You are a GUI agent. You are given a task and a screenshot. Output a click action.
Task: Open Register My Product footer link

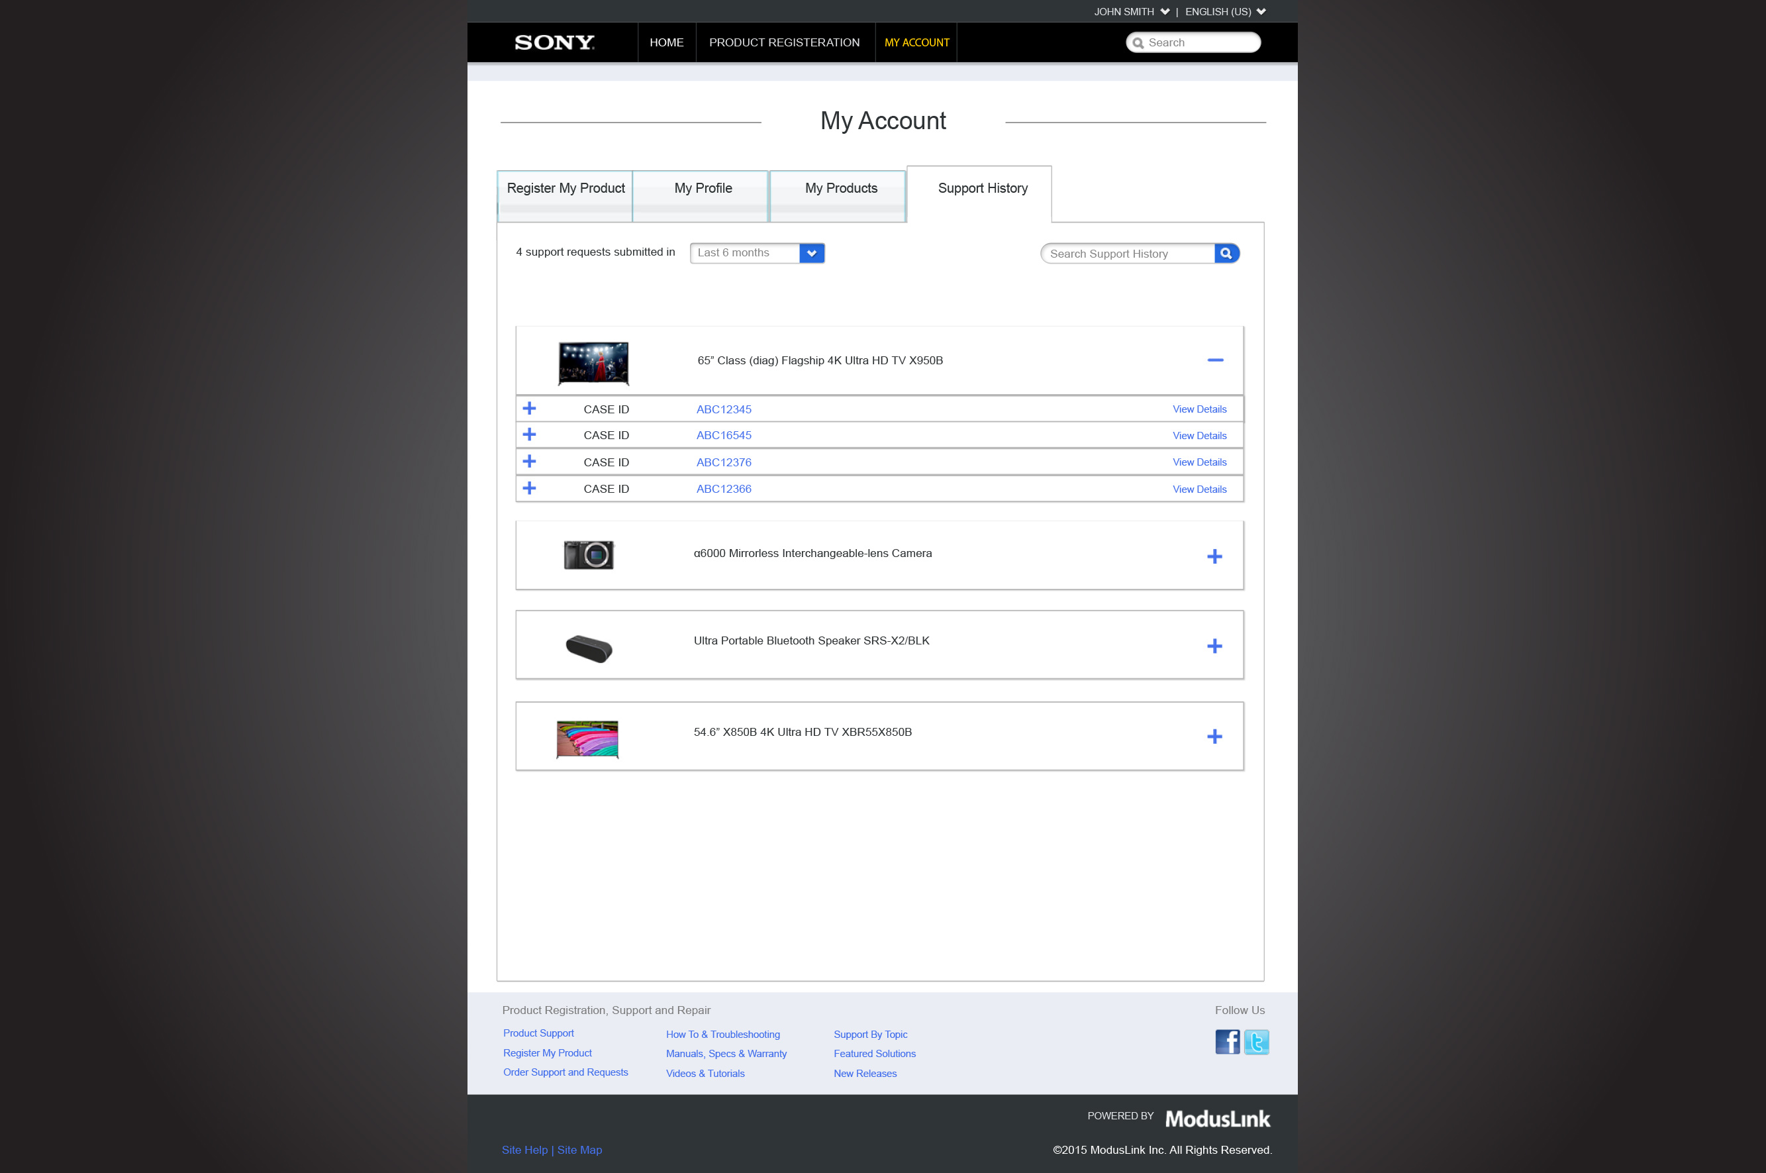pyautogui.click(x=548, y=1052)
